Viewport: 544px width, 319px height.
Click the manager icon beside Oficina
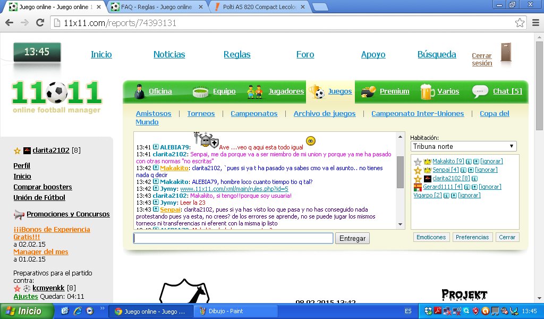139,91
